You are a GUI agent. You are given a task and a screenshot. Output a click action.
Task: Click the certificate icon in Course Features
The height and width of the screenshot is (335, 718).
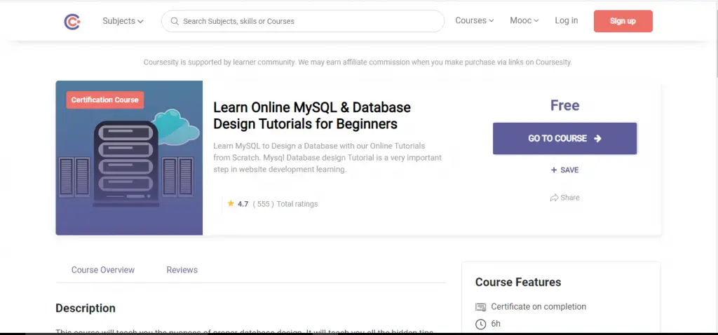click(480, 307)
